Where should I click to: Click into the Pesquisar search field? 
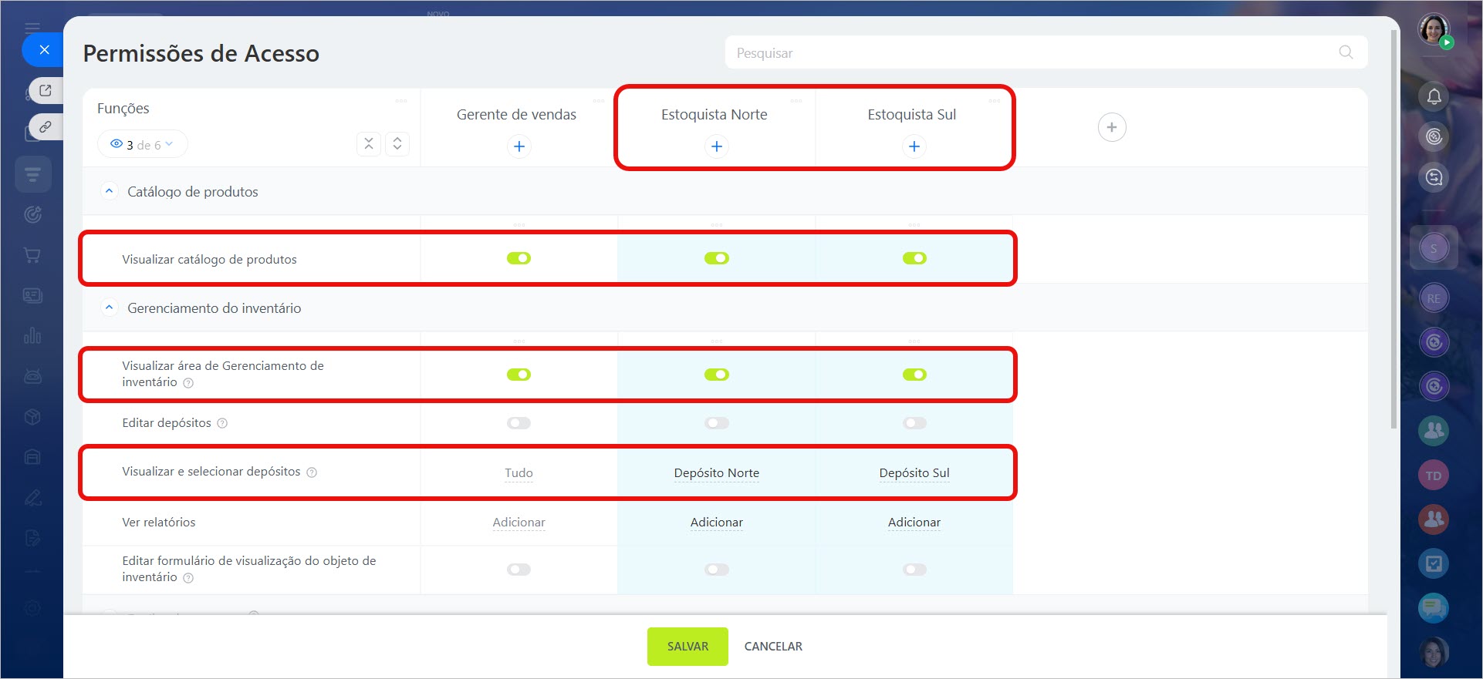(x=1034, y=52)
